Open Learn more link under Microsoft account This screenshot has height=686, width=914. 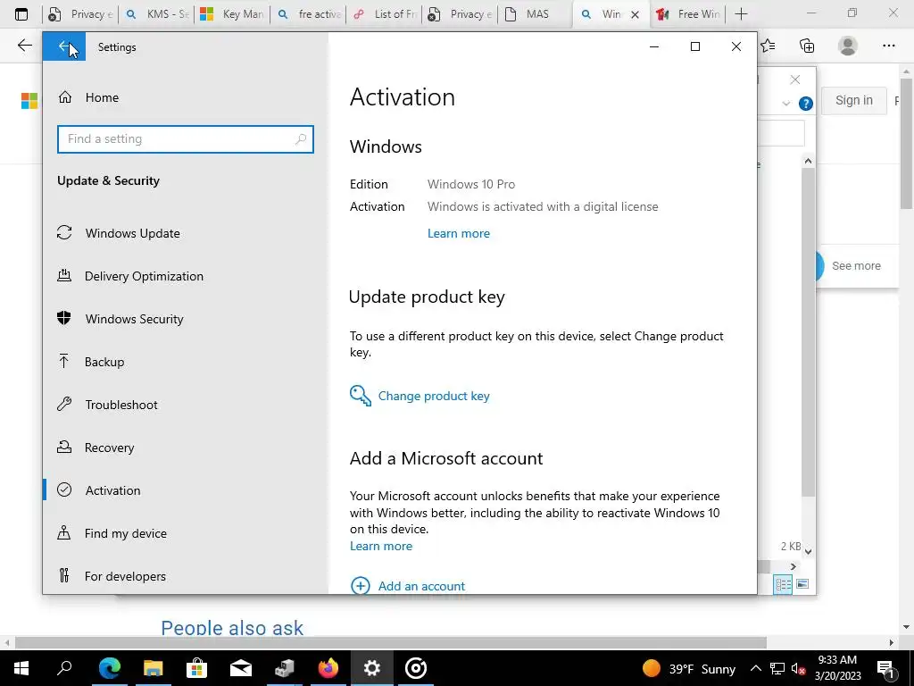point(380,546)
